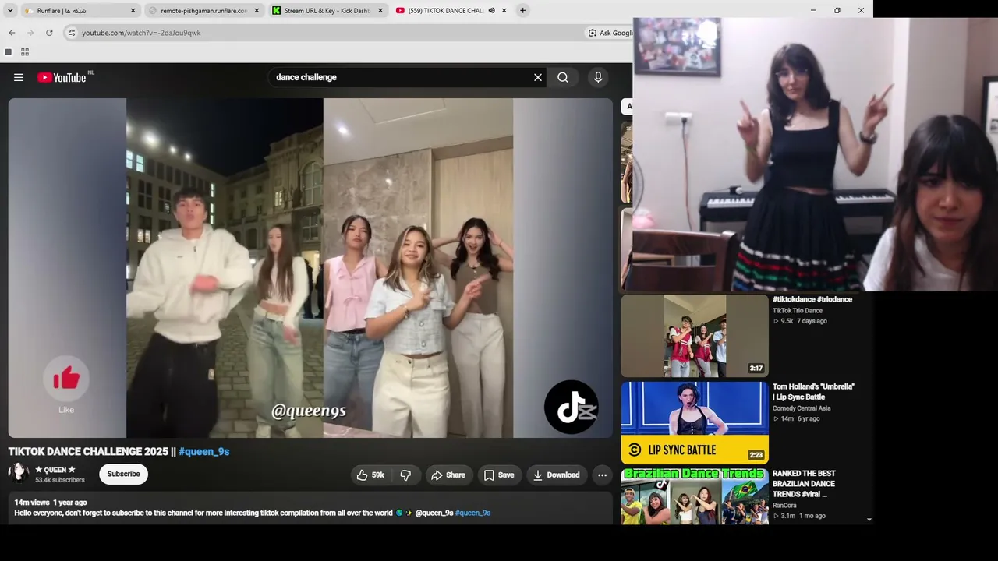Select the TIKTOK DANCE CHALLENGE tab

coord(451,10)
